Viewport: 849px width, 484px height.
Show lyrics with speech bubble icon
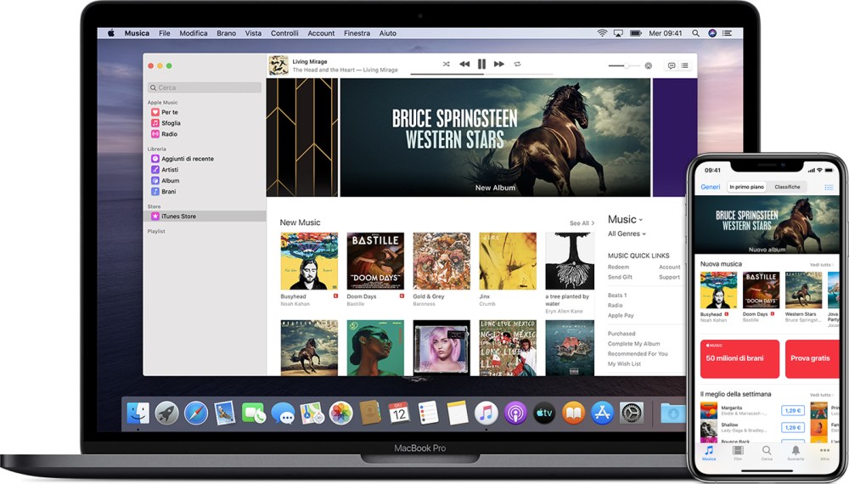point(672,65)
